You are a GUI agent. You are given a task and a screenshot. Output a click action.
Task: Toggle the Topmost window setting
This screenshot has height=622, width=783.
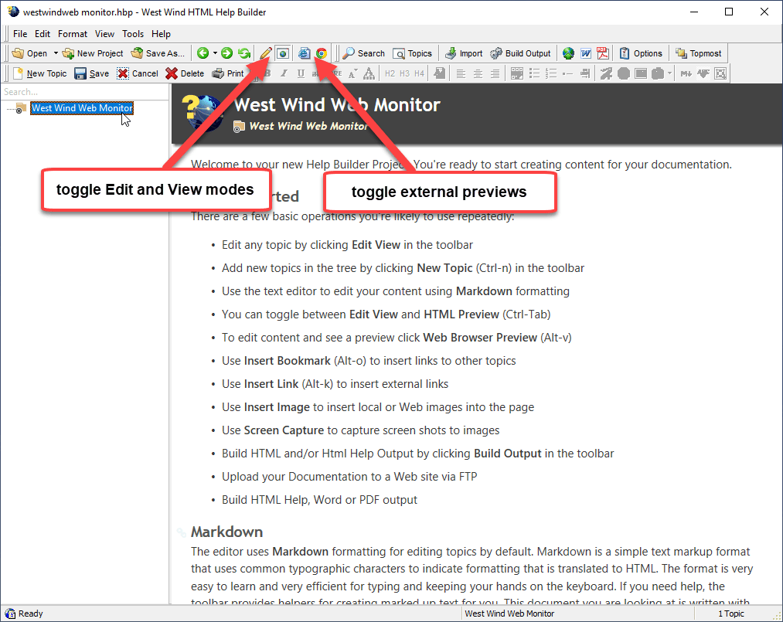(699, 53)
